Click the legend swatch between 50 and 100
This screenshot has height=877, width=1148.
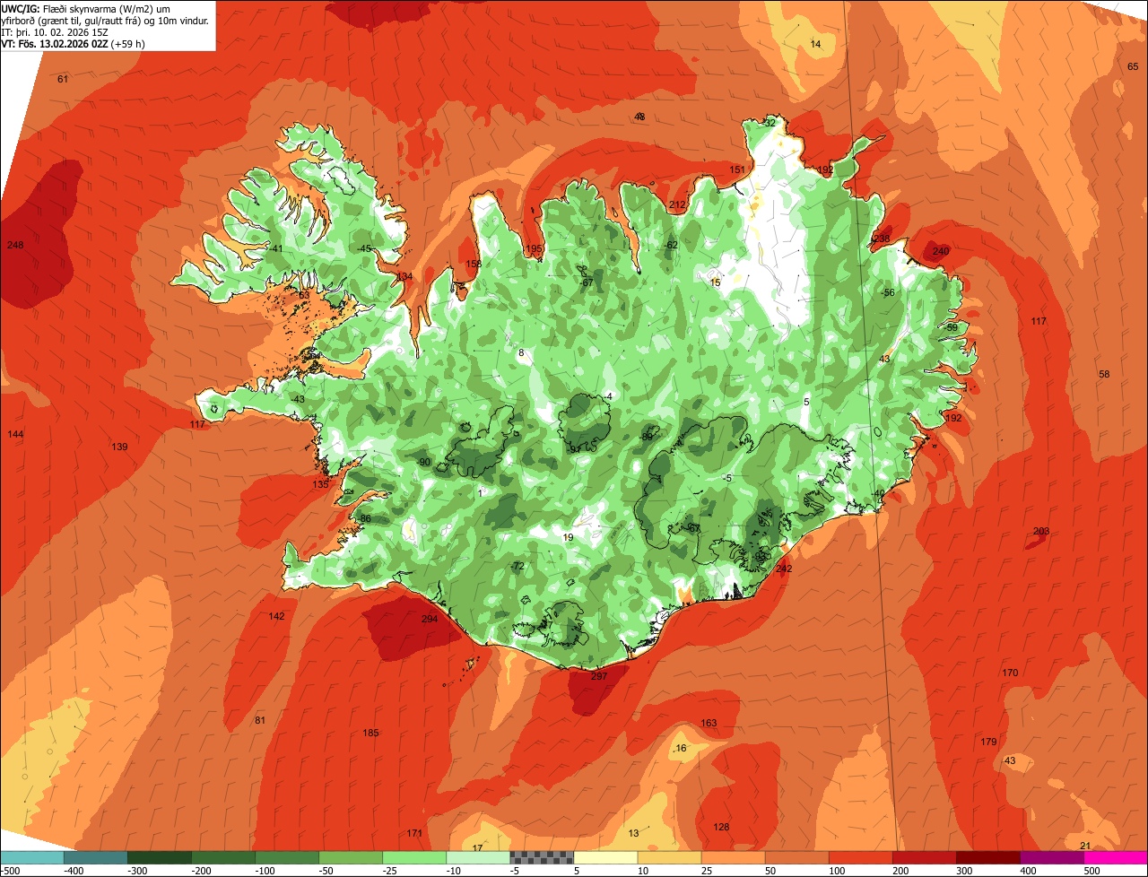797,857
